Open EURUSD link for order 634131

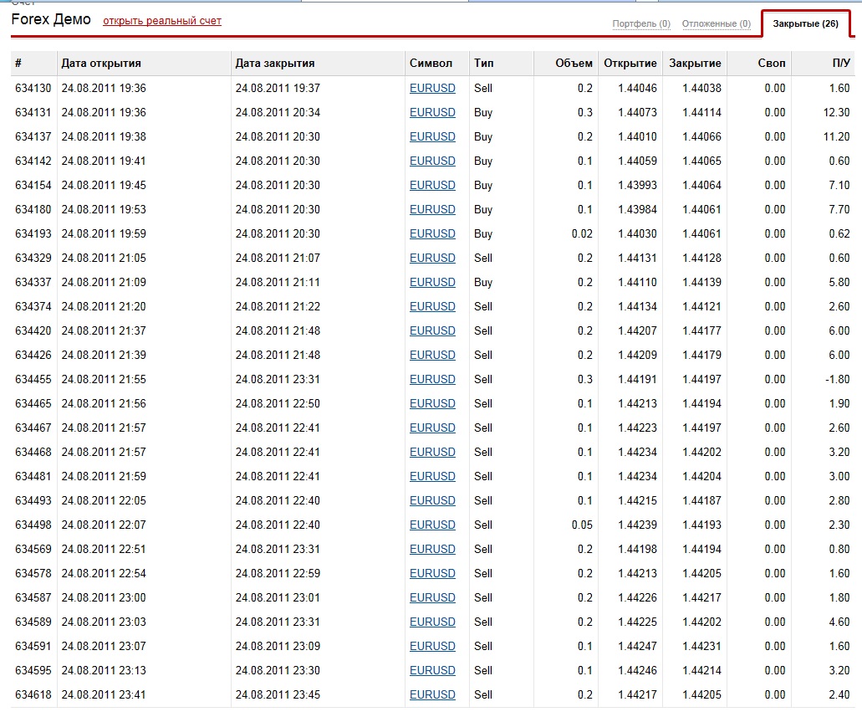[432, 112]
